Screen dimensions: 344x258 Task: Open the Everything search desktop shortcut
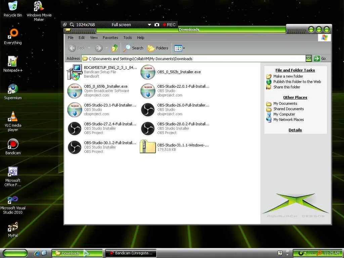click(x=13, y=36)
